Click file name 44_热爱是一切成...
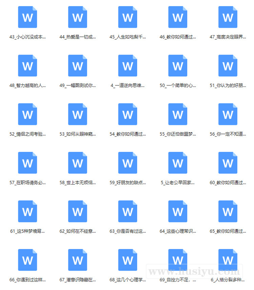The image size is (254, 290). (x=78, y=37)
